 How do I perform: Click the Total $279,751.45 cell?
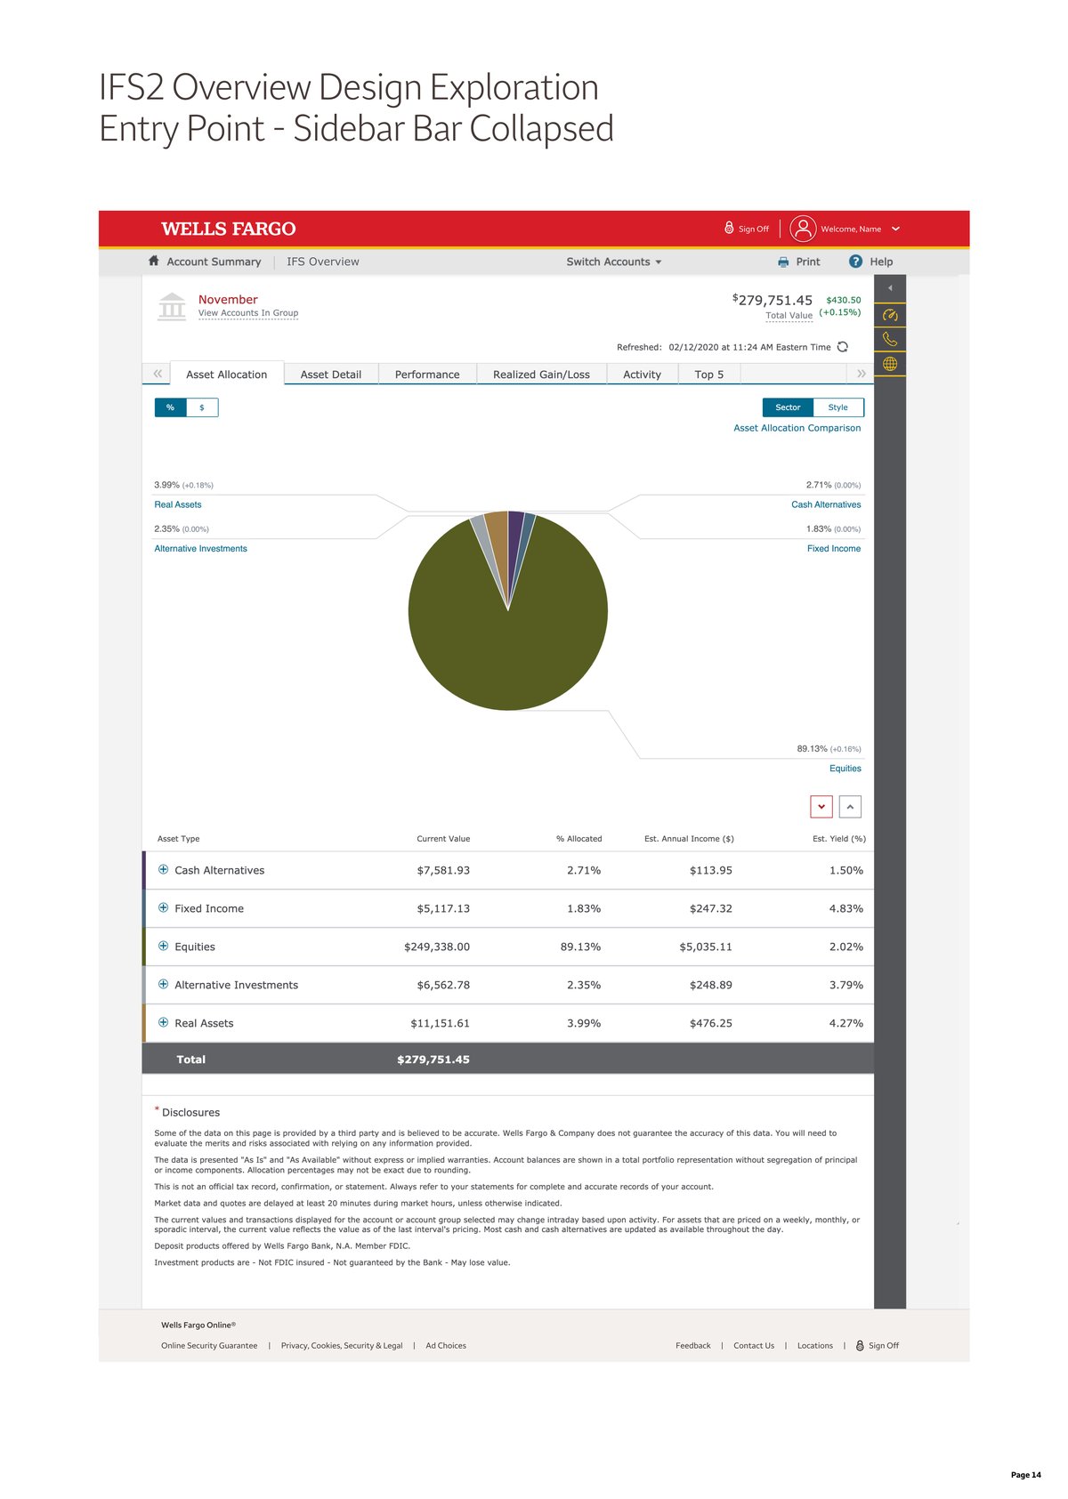click(x=433, y=1059)
